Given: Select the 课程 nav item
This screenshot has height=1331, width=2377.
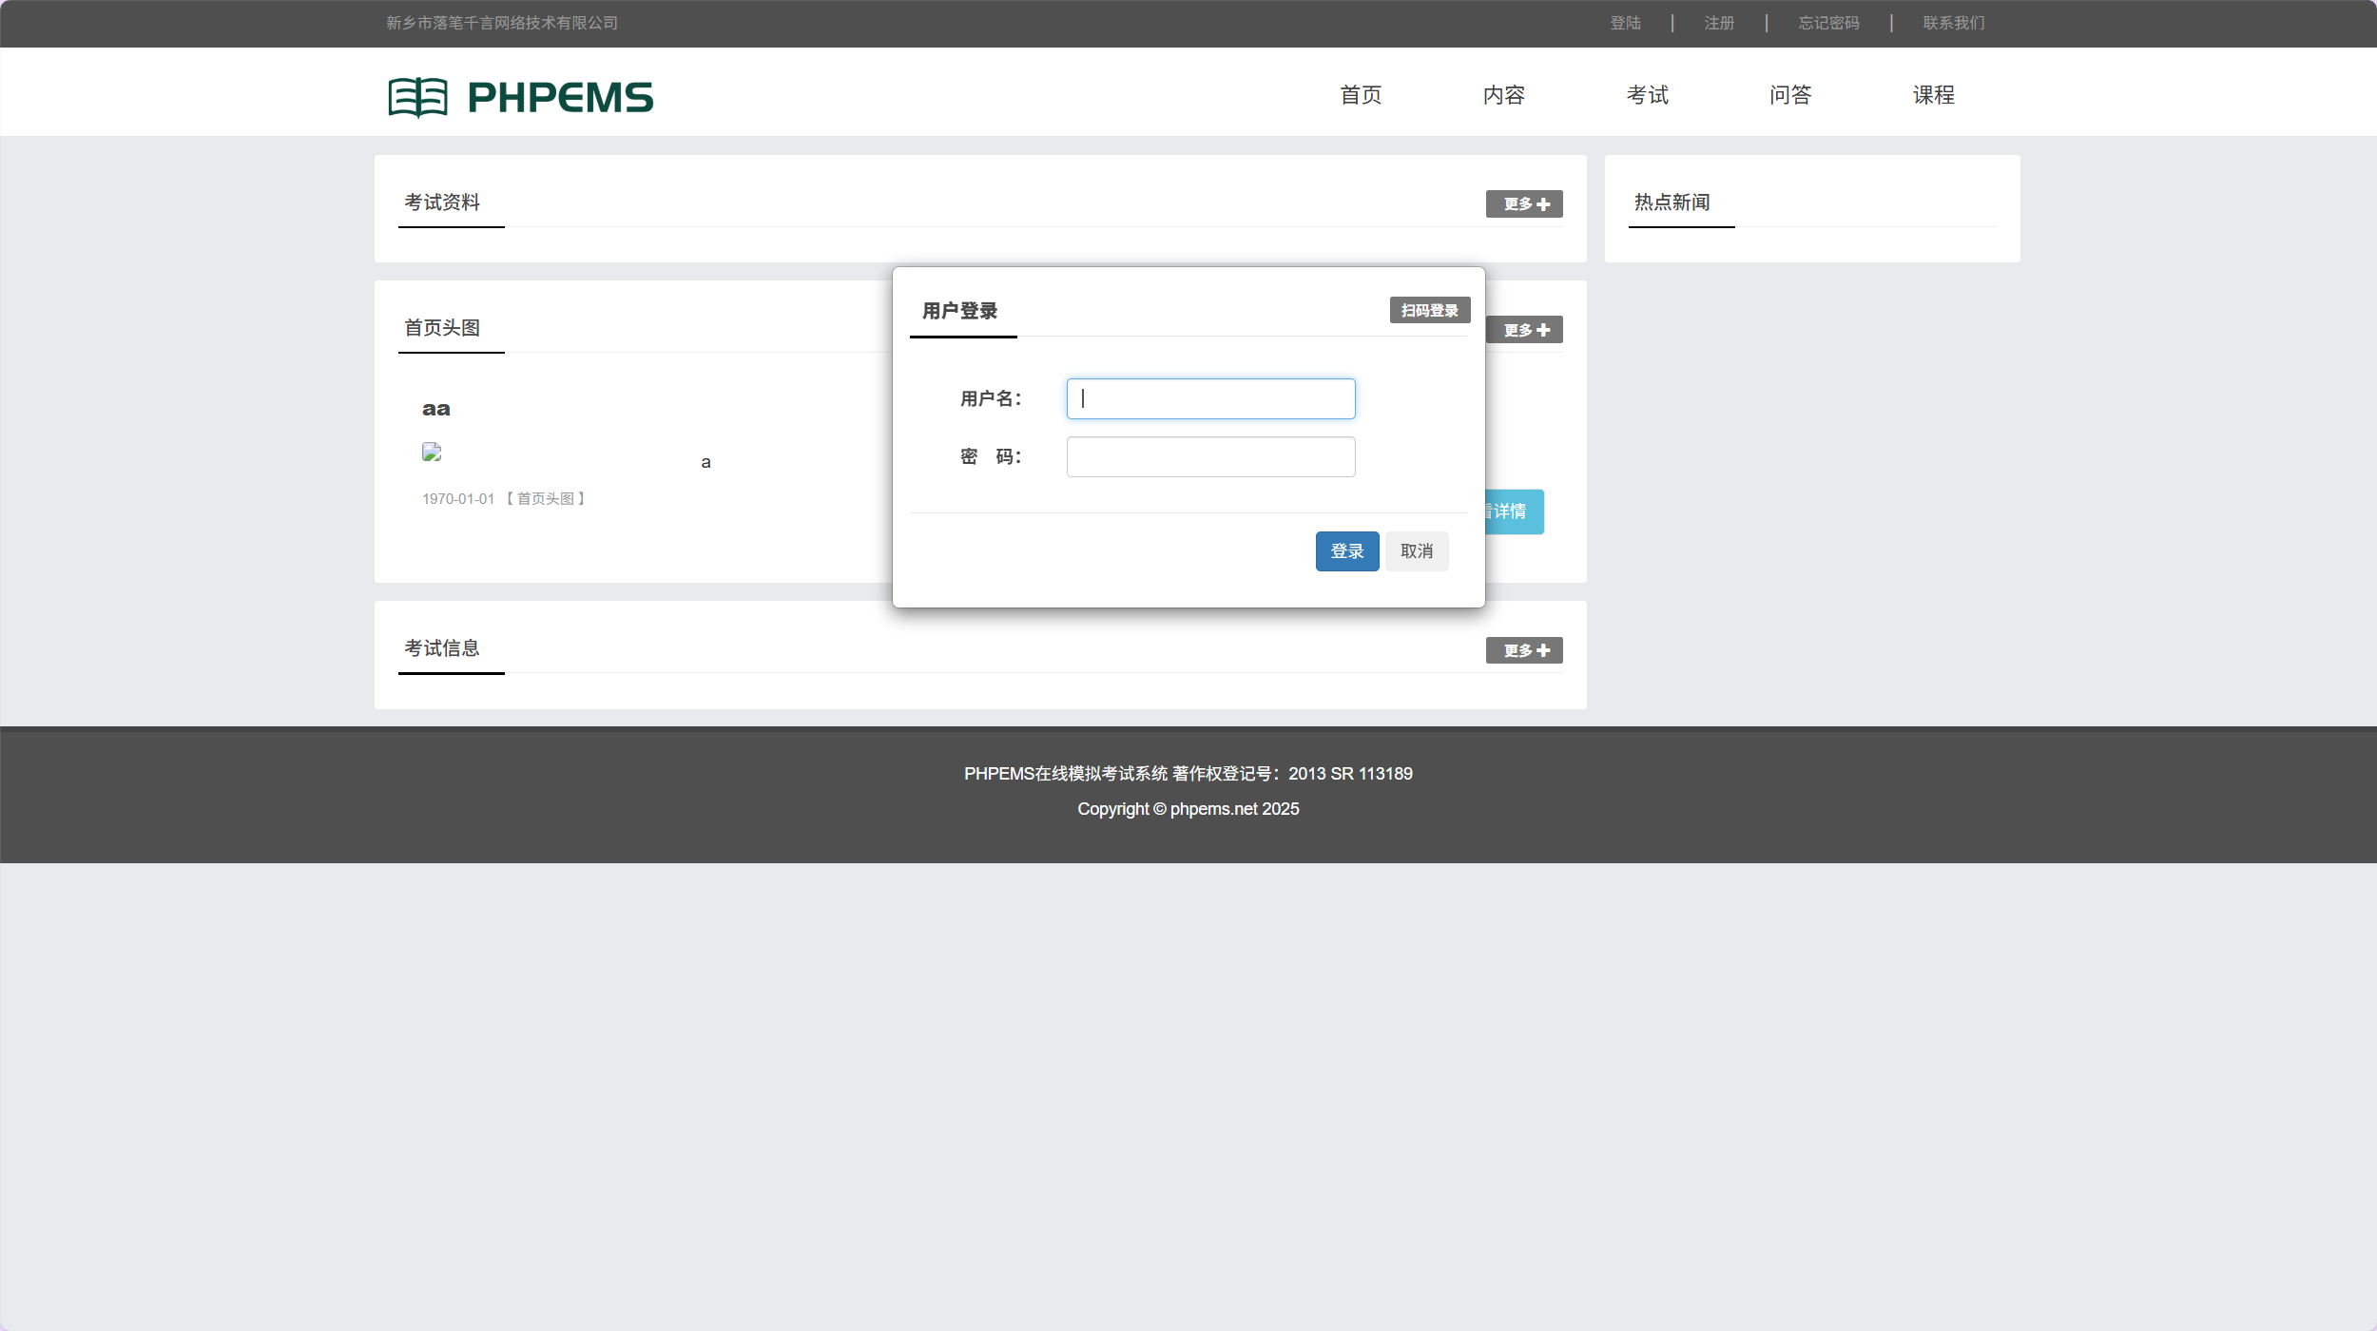Looking at the screenshot, I should coord(1933,95).
